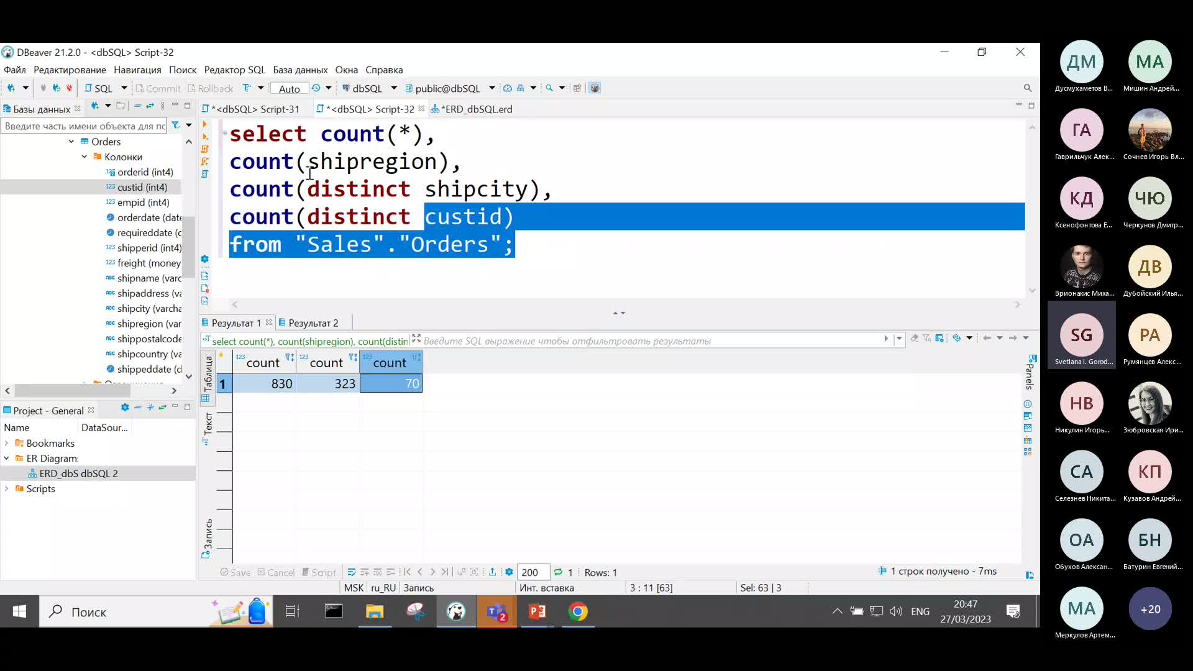
Task: Click the new connection plug icon
Action: (11, 88)
